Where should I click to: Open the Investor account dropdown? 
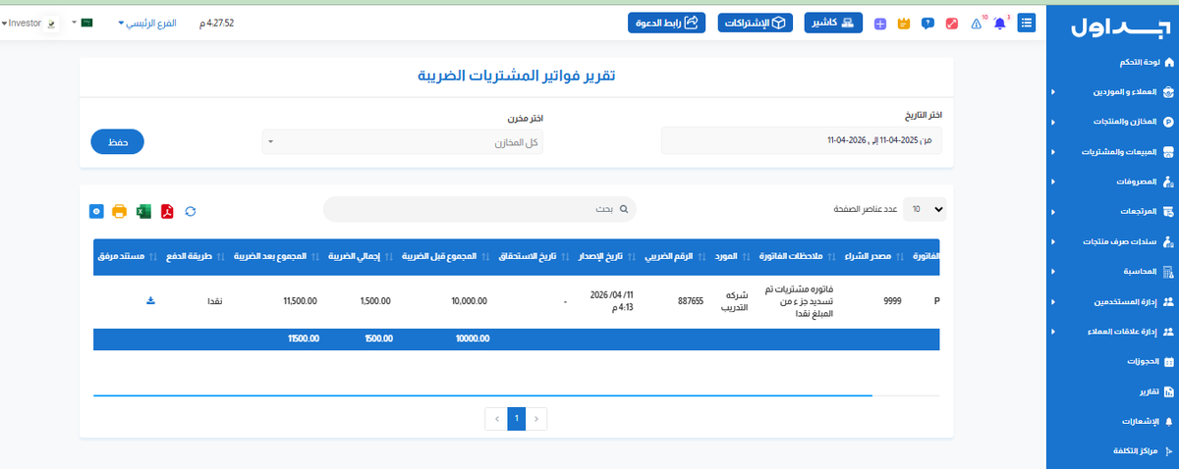click(22, 23)
